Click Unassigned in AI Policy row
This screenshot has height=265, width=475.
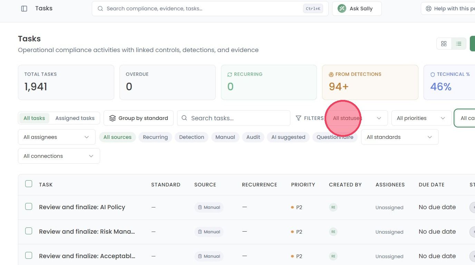coord(389,207)
